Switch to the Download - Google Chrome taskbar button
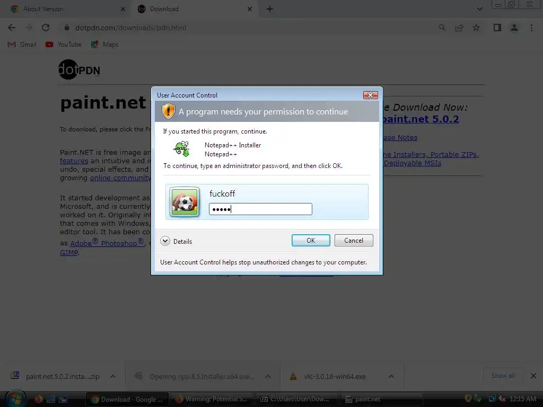543x407 pixels. 127,400
